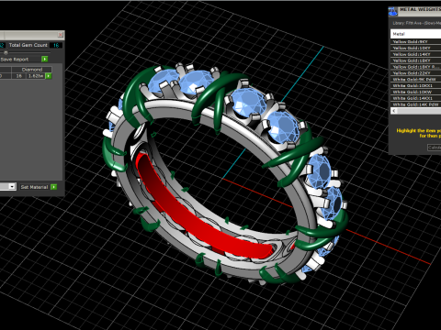Click the Calculate button in Metal Weights
The image size is (441, 330).
click(x=435, y=148)
